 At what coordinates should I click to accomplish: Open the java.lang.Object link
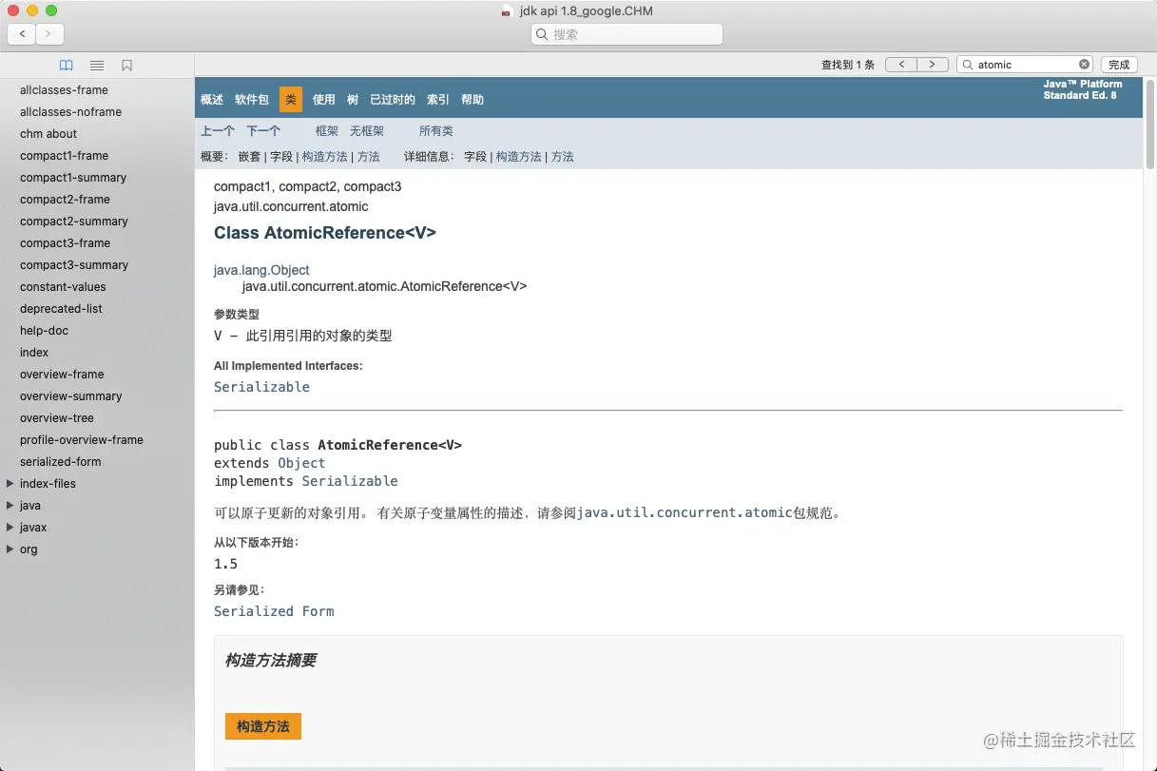(x=261, y=270)
